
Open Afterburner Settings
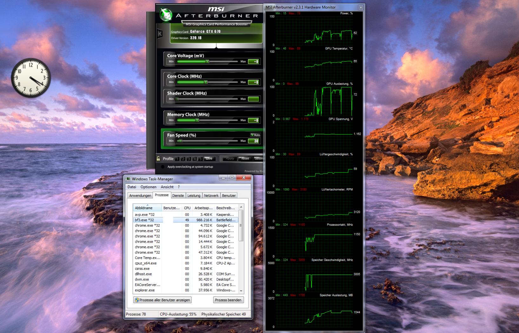[258, 159]
